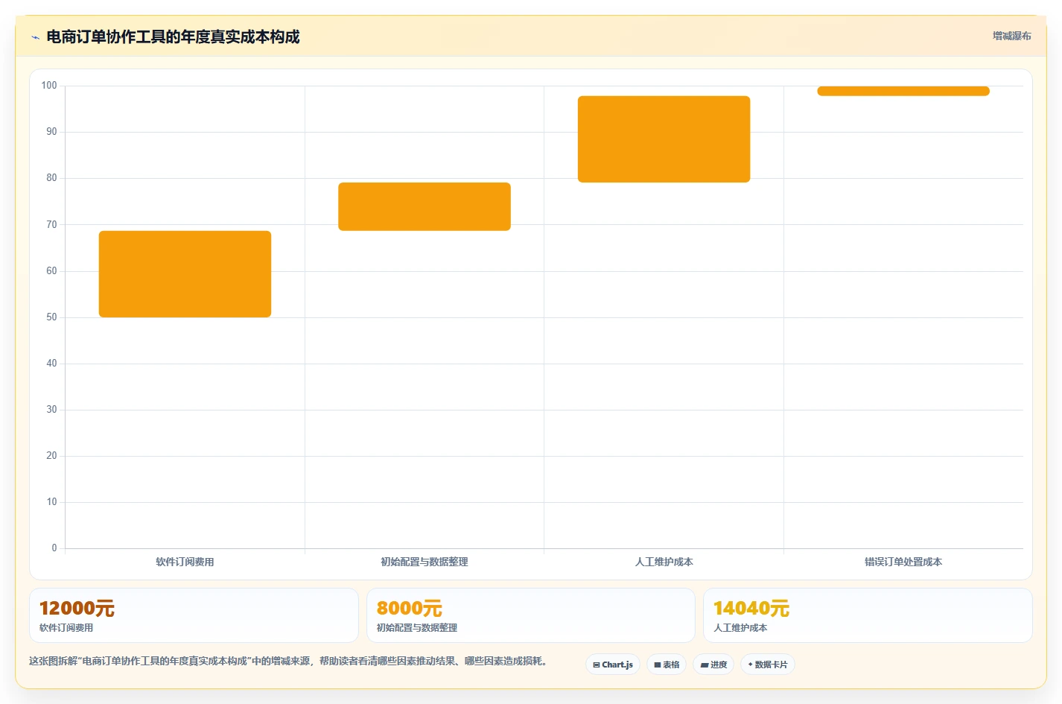Click the lightning icon beside the chart title
1062x704 pixels.
click(35, 37)
